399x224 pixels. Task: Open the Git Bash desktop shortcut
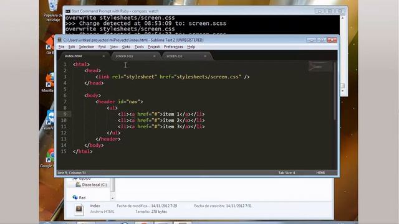(50, 45)
